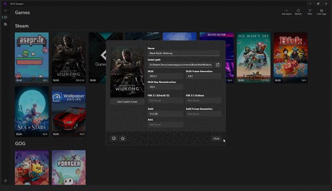Click the notes icon in dialog footer
Viewport: 332px width, 191px height.
coord(114,138)
